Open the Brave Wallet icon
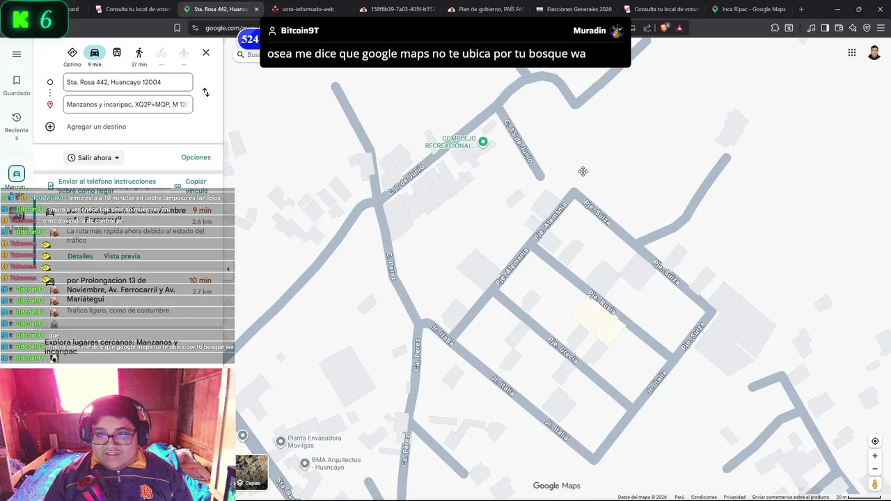Viewport: 891px width, 501px height. [839, 28]
